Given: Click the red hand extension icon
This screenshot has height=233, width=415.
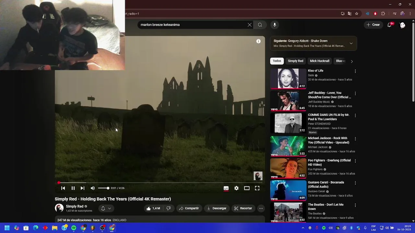Looking at the screenshot, I should [x=375, y=14].
